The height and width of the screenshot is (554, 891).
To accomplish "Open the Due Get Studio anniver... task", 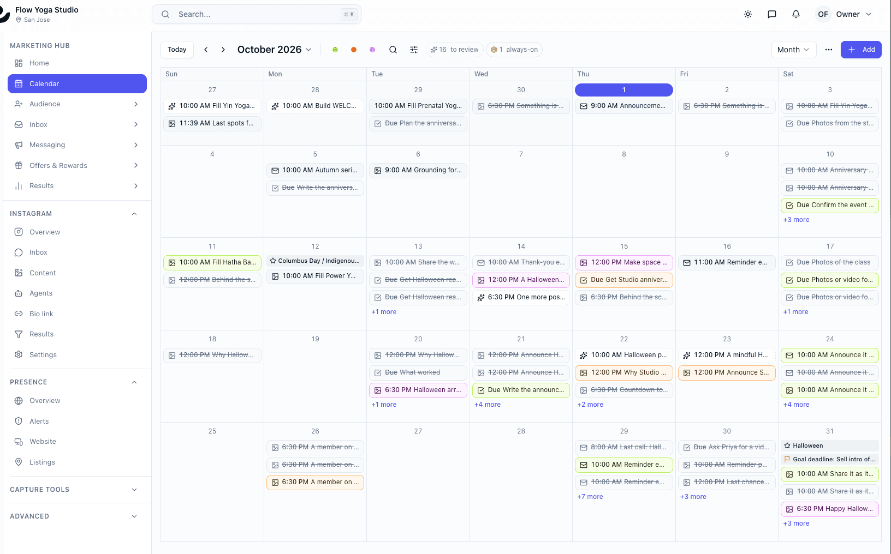I will tap(624, 280).
